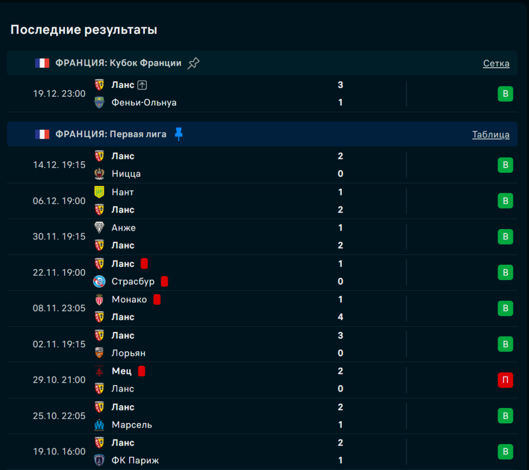Click the Марсель team logo
The height and width of the screenshot is (470, 529).
(99, 424)
